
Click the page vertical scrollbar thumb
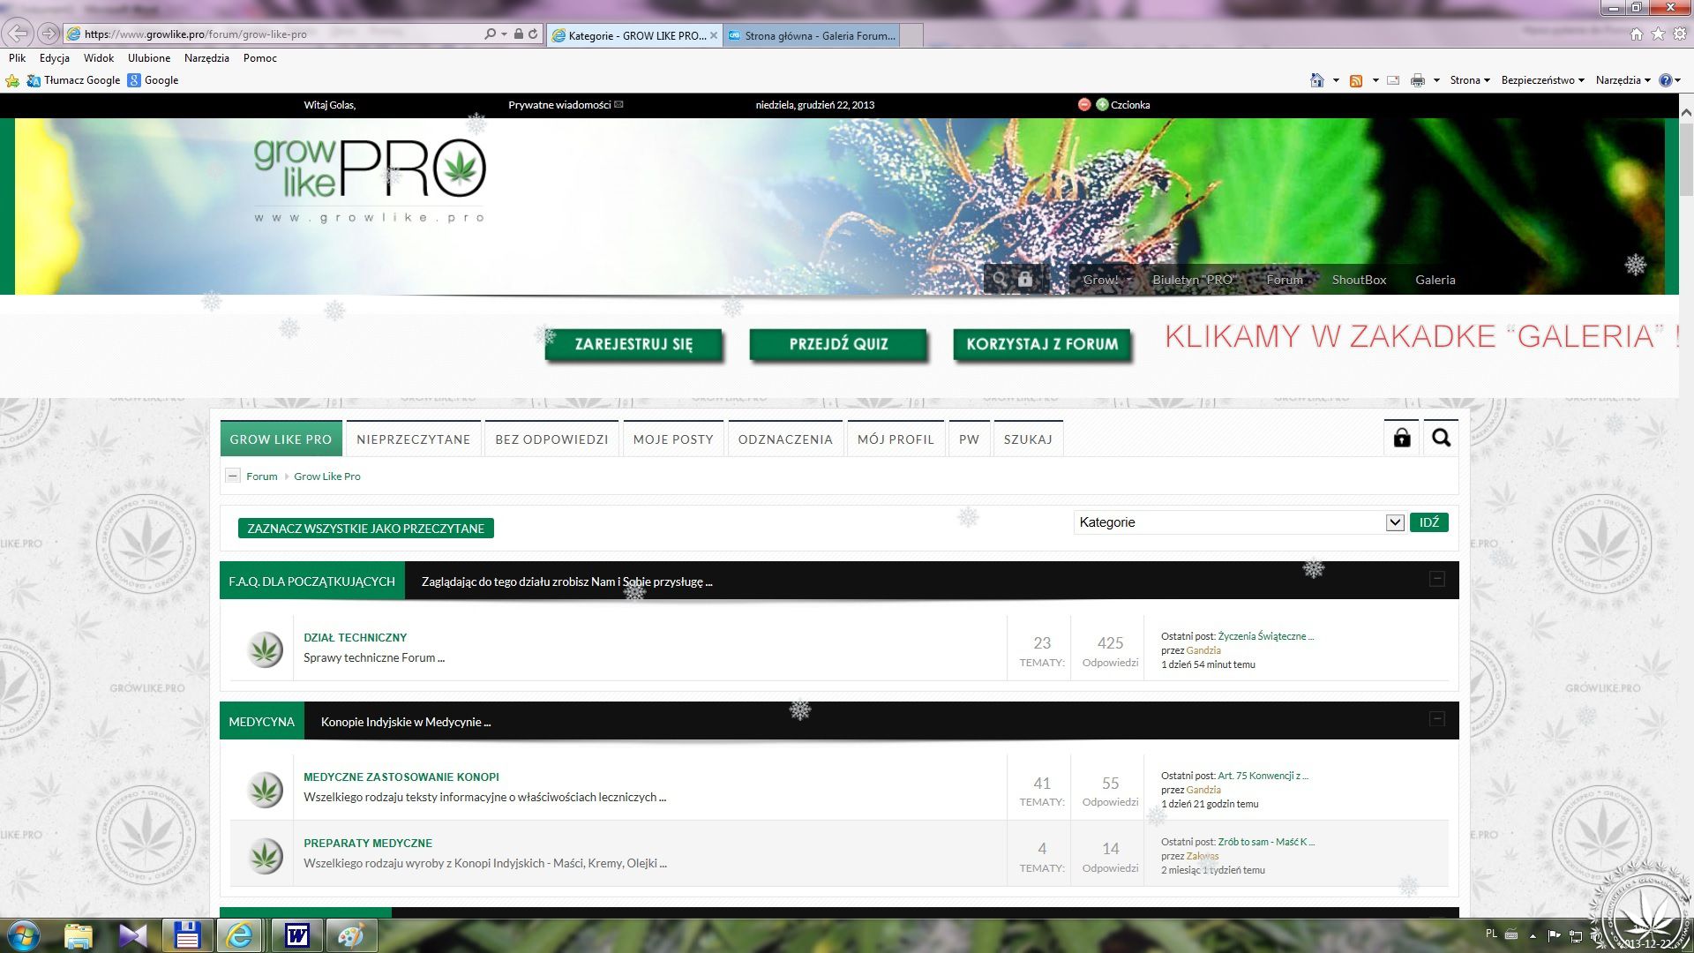pyautogui.click(x=1686, y=159)
